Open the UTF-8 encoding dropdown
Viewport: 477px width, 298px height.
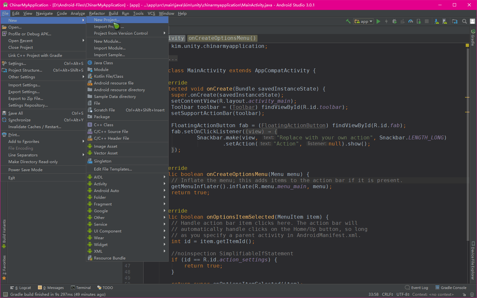[x=403, y=294]
